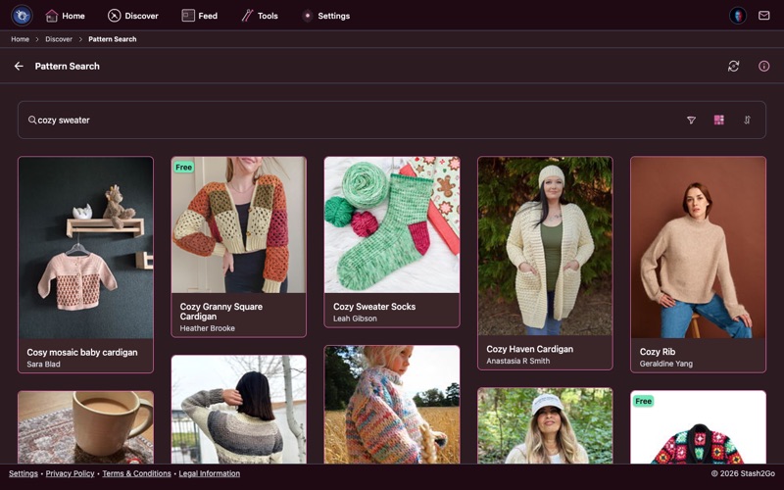Open the Cozy Granny Square Cardigan photo
Image resolution: width=784 pixels, height=490 pixels.
238,225
